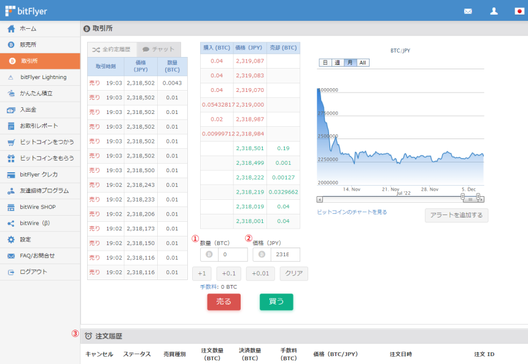Screen dimensions: 528x364
Task: Click the clock icon beside 注文履歴
Action: point(88,336)
